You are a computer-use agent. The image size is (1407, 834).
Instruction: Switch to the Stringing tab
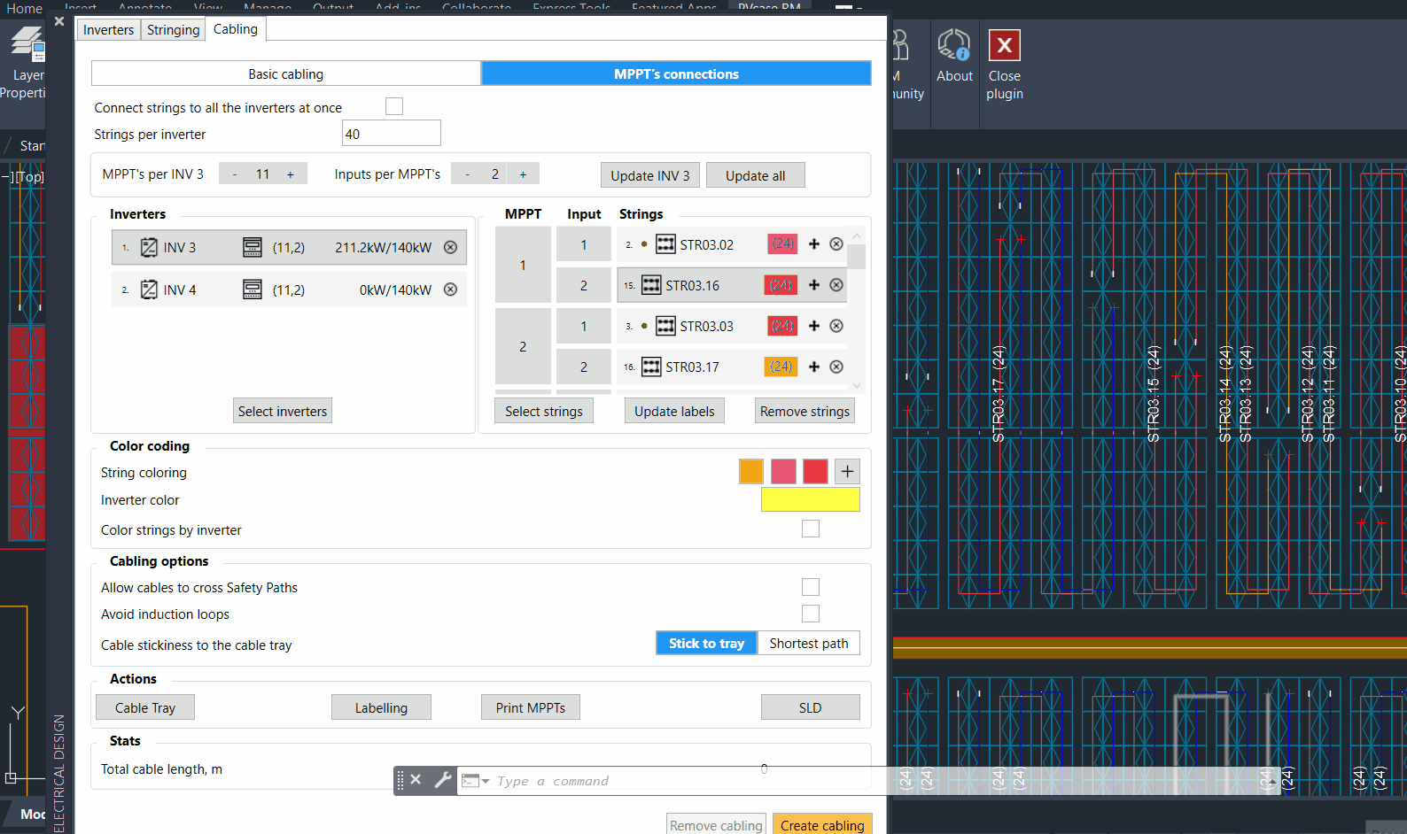(x=173, y=30)
